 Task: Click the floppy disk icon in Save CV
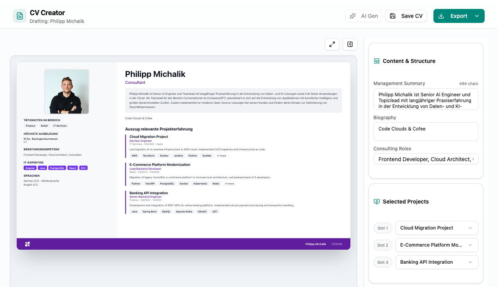click(x=393, y=16)
